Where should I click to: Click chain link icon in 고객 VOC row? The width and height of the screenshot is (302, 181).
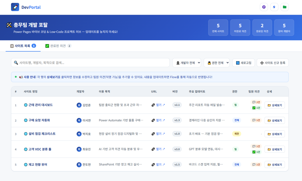point(153,149)
